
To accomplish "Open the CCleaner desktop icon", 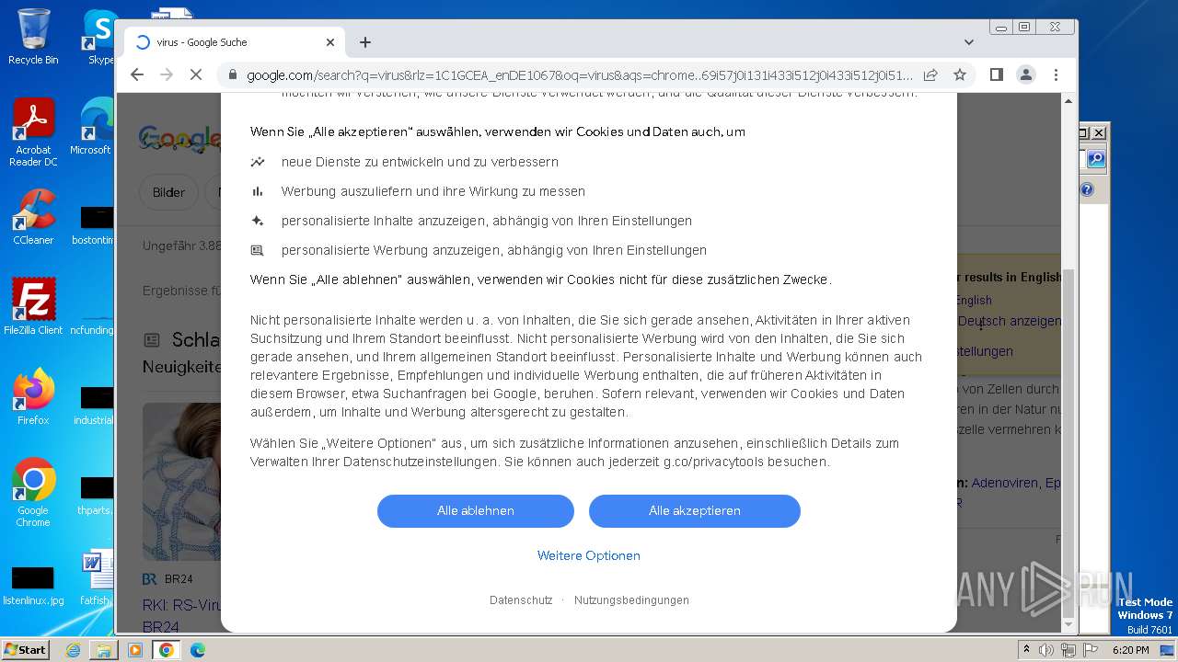I will 33,217.
